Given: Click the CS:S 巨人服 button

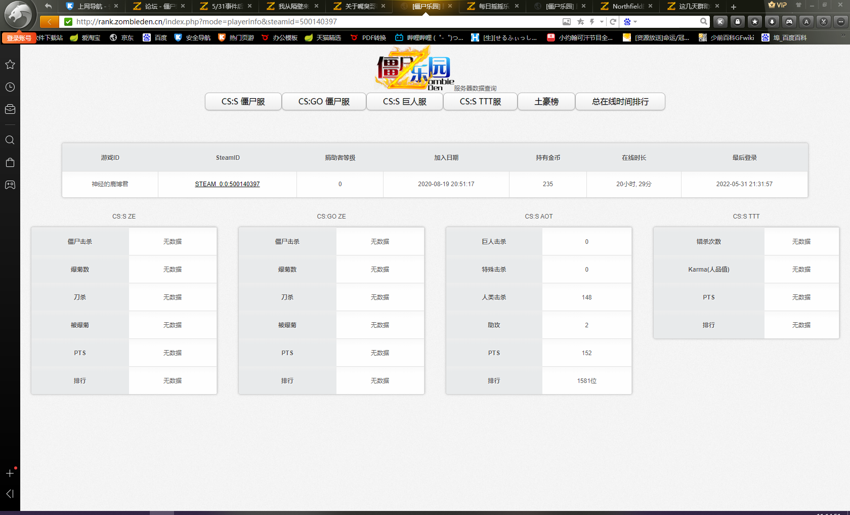Looking at the screenshot, I should coord(405,102).
